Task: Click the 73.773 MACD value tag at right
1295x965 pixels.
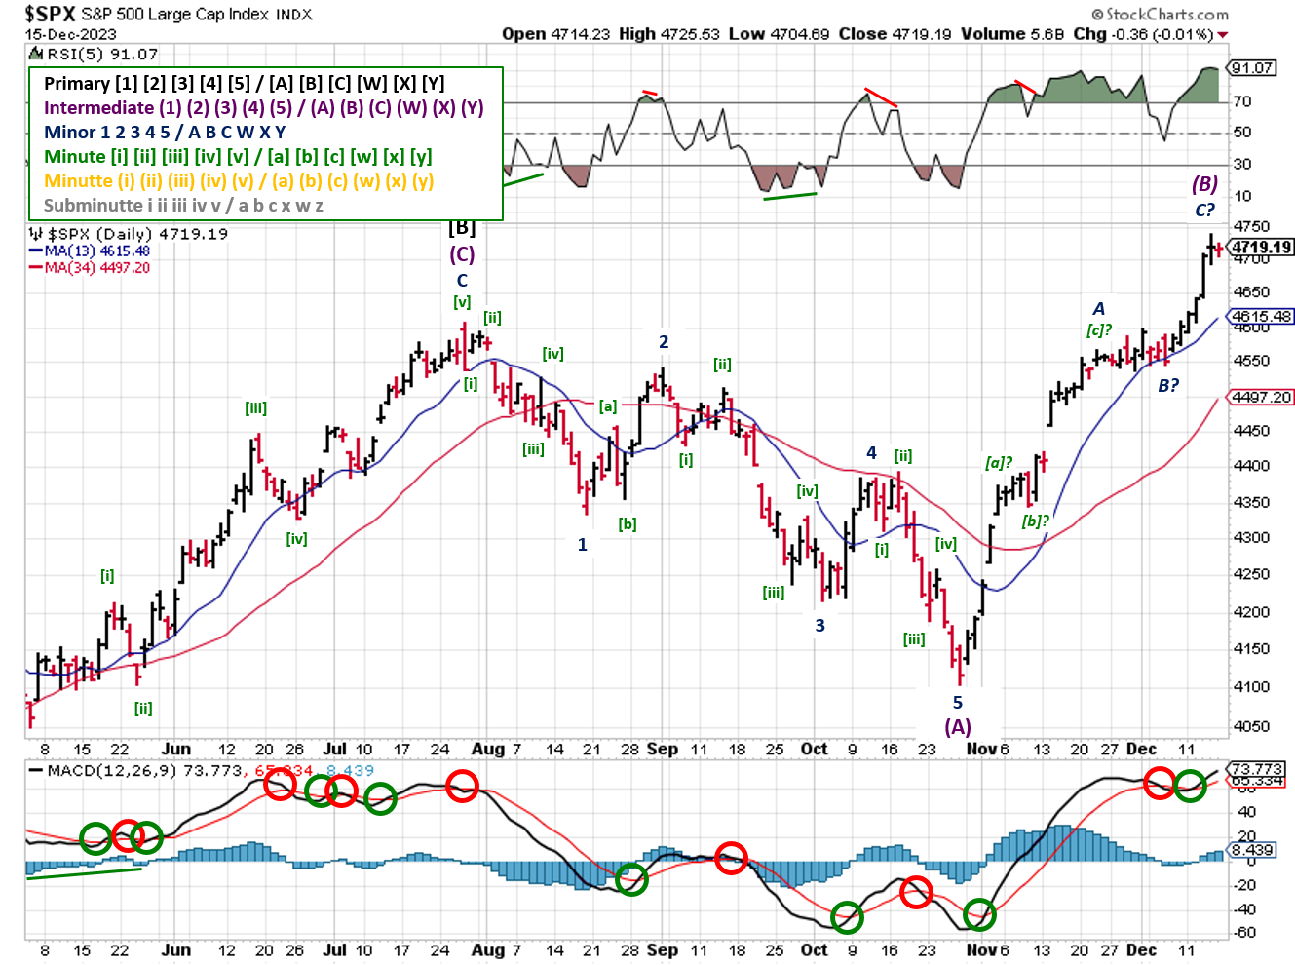Action: coord(1257,769)
